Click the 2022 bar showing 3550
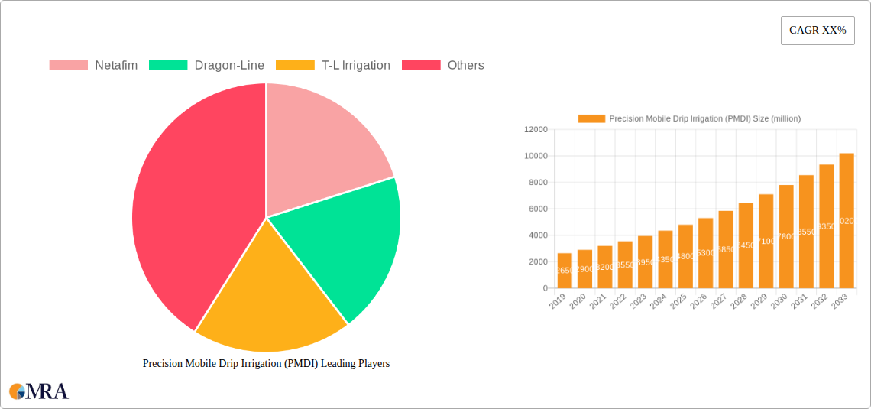Screen dimensions: 871x409 pos(625,265)
